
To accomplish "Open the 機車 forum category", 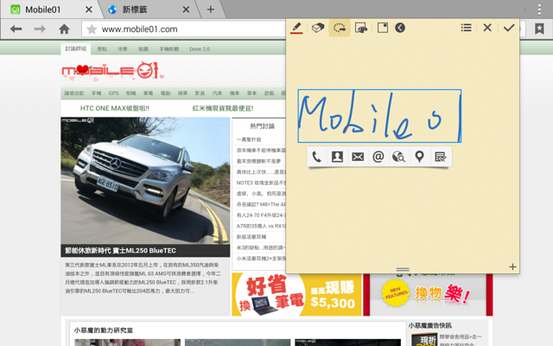I will click(234, 93).
